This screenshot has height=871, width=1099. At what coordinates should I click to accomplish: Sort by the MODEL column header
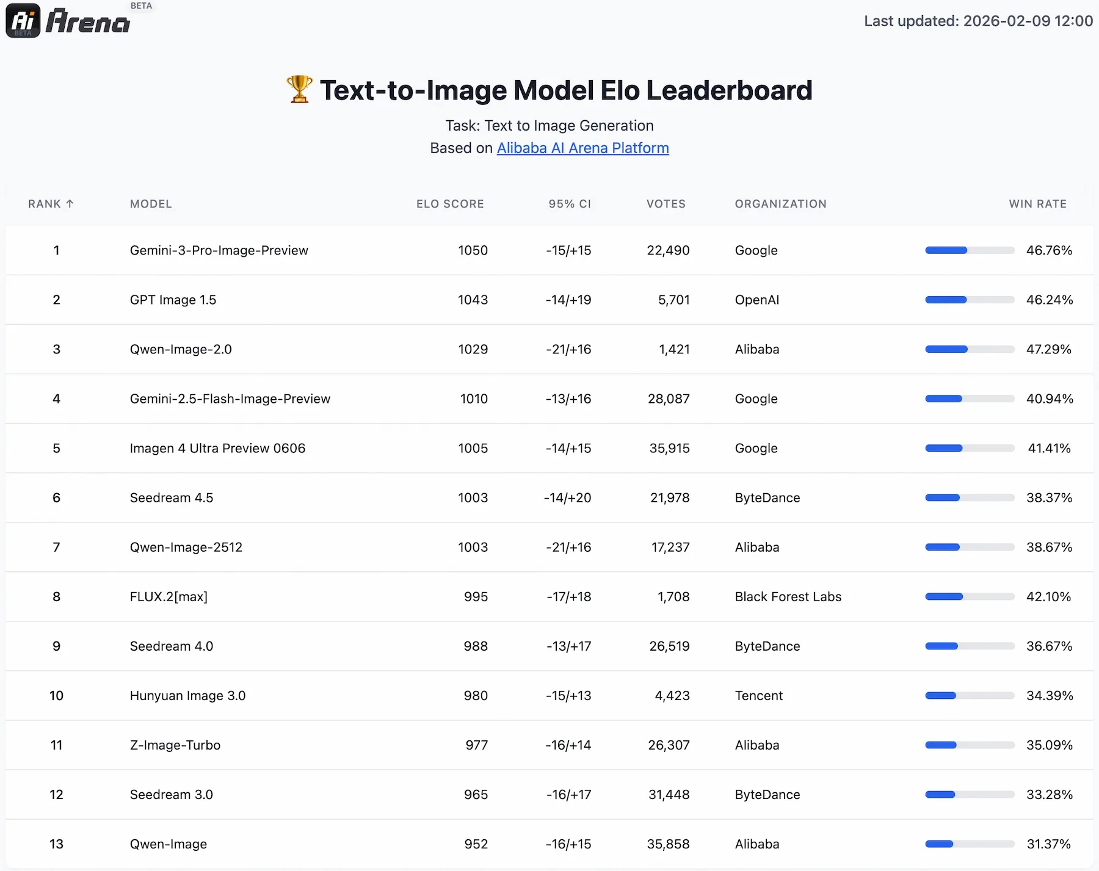pos(150,203)
